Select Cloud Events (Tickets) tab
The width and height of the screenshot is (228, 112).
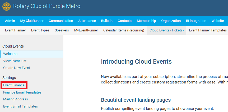167,30
